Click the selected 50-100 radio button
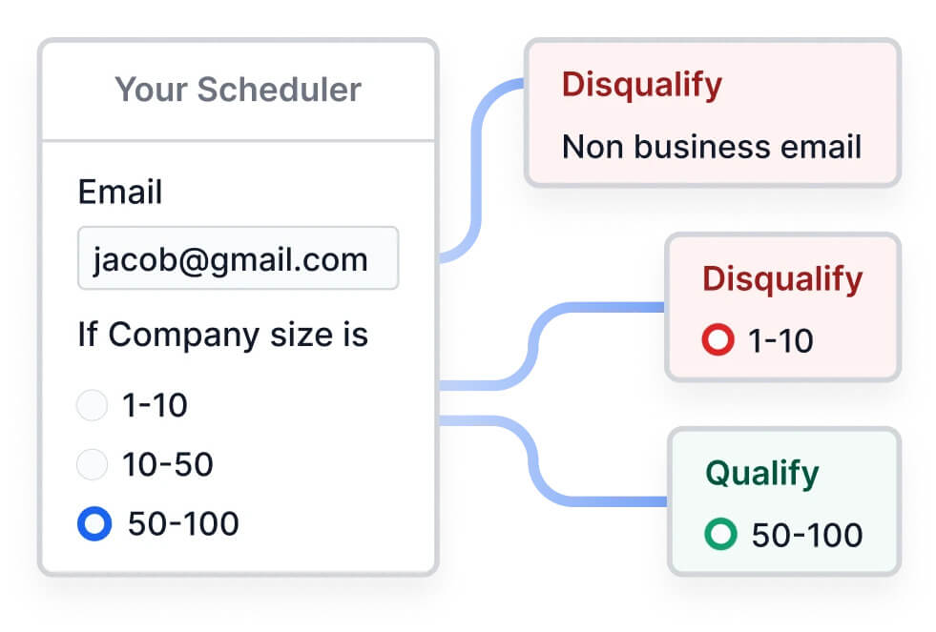The width and height of the screenshot is (936, 632). [x=94, y=523]
